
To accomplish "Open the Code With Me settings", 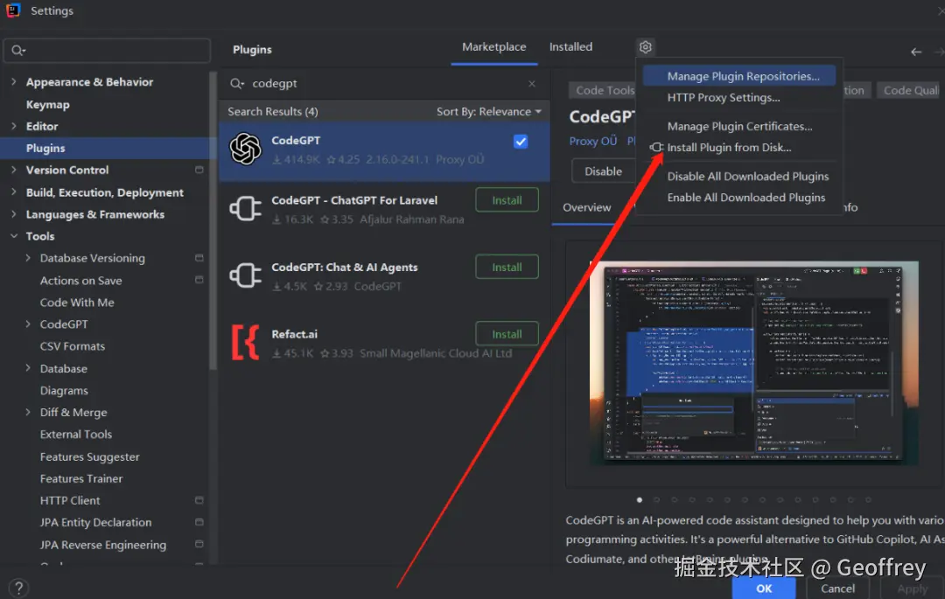I will (x=77, y=303).
